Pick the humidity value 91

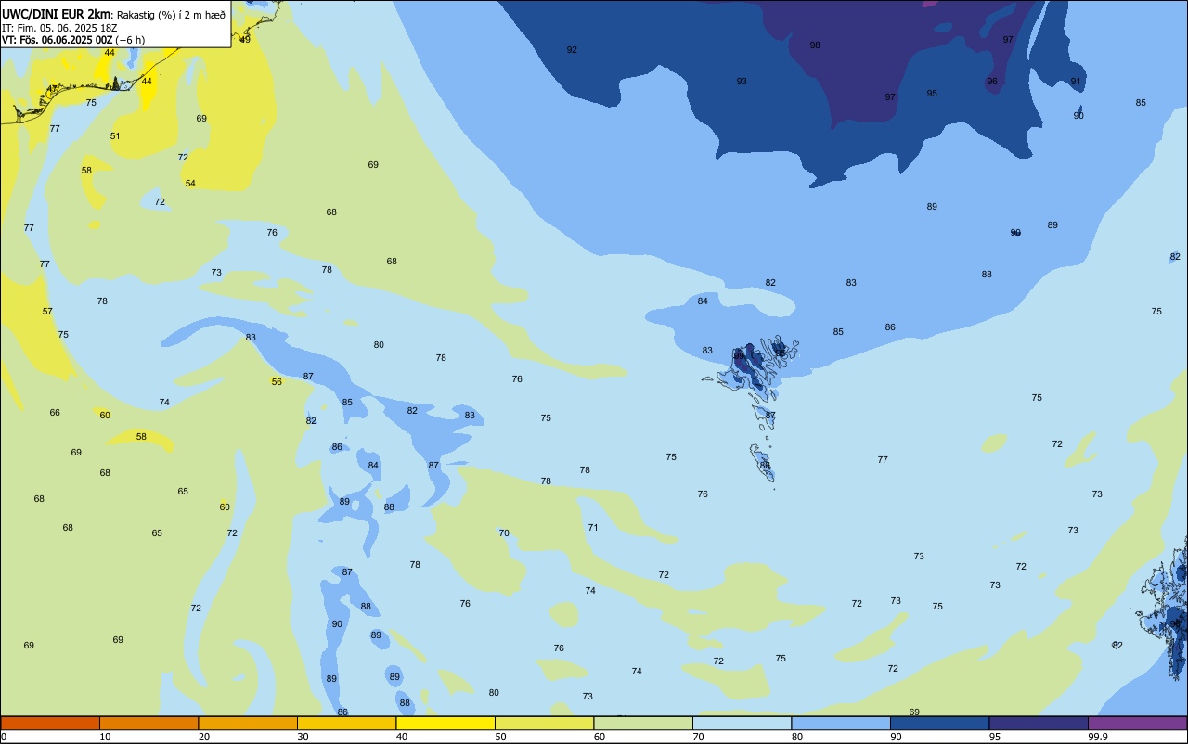(x=1076, y=82)
